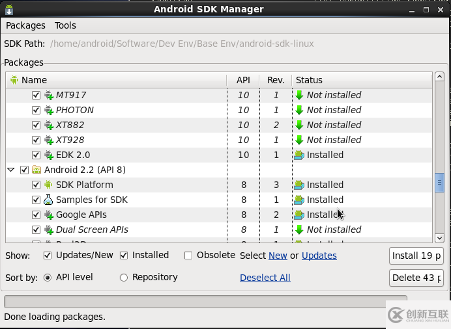Click the Android 2.2 folder icon
451x329 pixels.
click(36, 170)
